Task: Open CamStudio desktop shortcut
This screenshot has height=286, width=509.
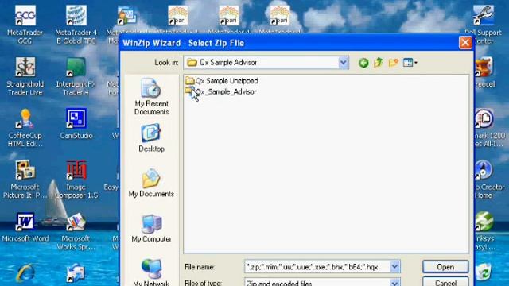Action: pyautogui.click(x=76, y=124)
